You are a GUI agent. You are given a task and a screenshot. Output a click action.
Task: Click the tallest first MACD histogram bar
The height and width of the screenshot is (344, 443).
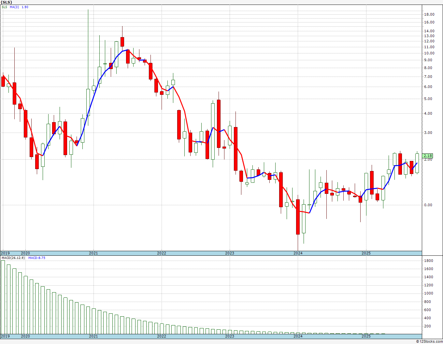(x=3, y=297)
